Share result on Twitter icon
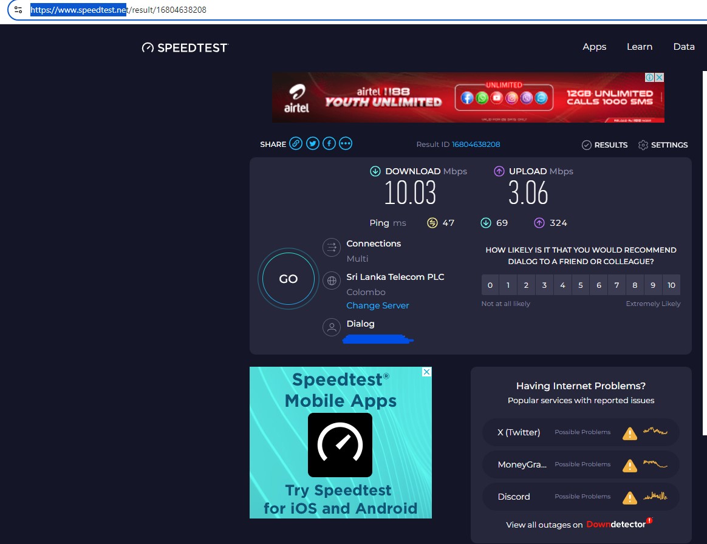The width and height of the screenshot is (707, 544). point(312,144)
